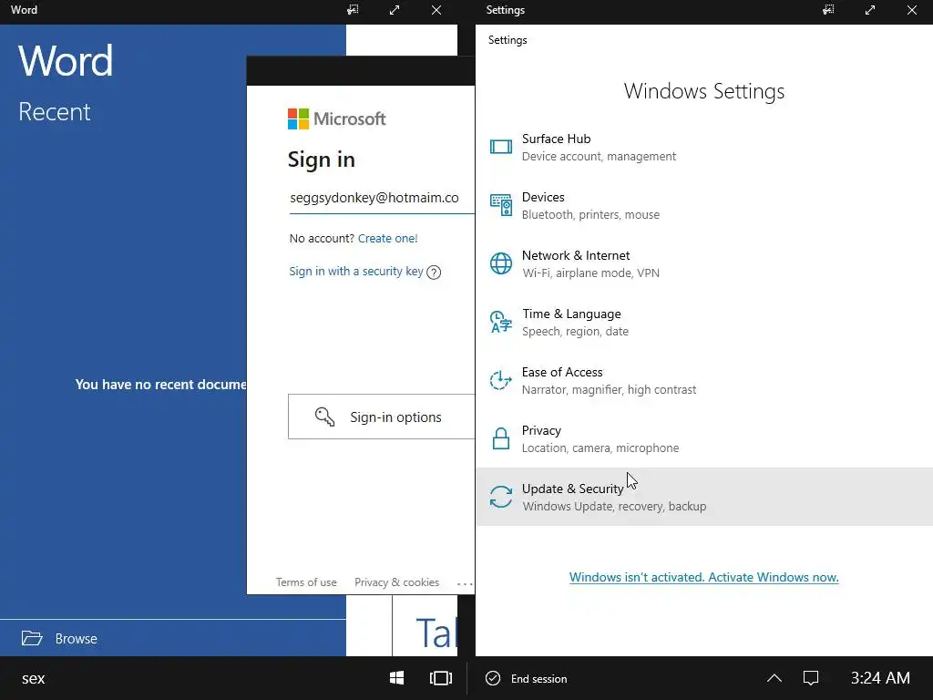Open Terms of use link
This screenshot has width=933, height=700.
point(306,582)
